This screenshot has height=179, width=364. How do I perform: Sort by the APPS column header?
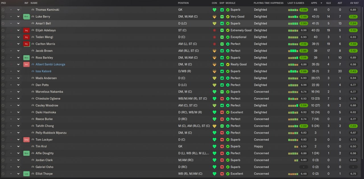314,3
